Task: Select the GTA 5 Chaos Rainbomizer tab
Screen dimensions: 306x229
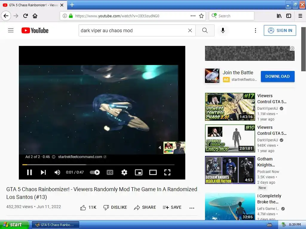Action: (33, 5)
